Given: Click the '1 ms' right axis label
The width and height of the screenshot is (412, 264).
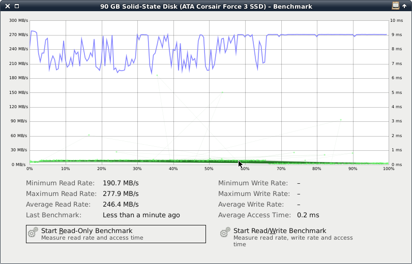Looking at the screenshot, I should [396, 150].
